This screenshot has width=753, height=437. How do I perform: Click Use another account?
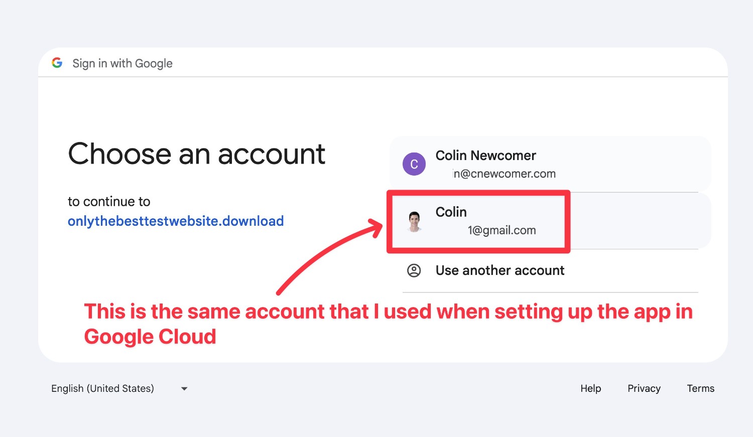[550, 270]
